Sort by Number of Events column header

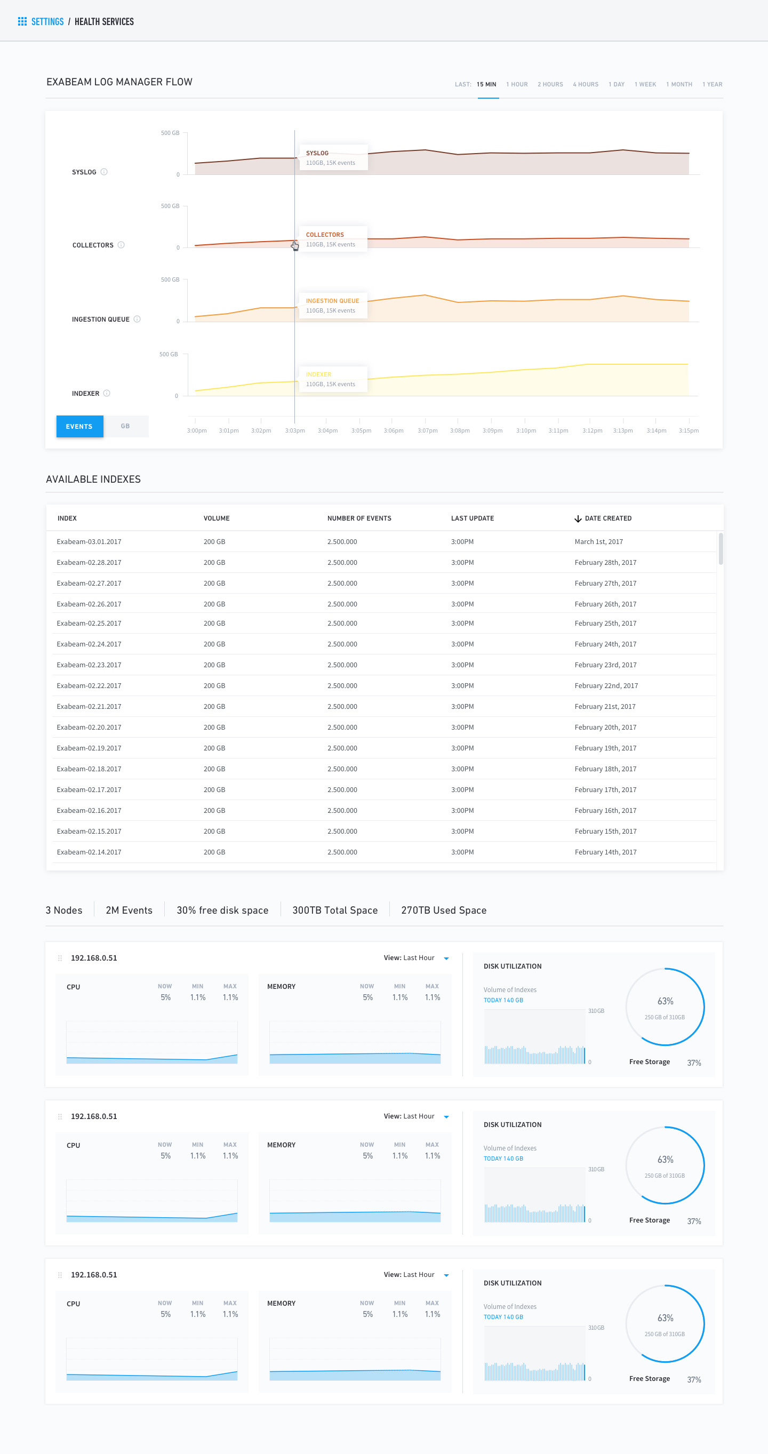coord(359,518)
